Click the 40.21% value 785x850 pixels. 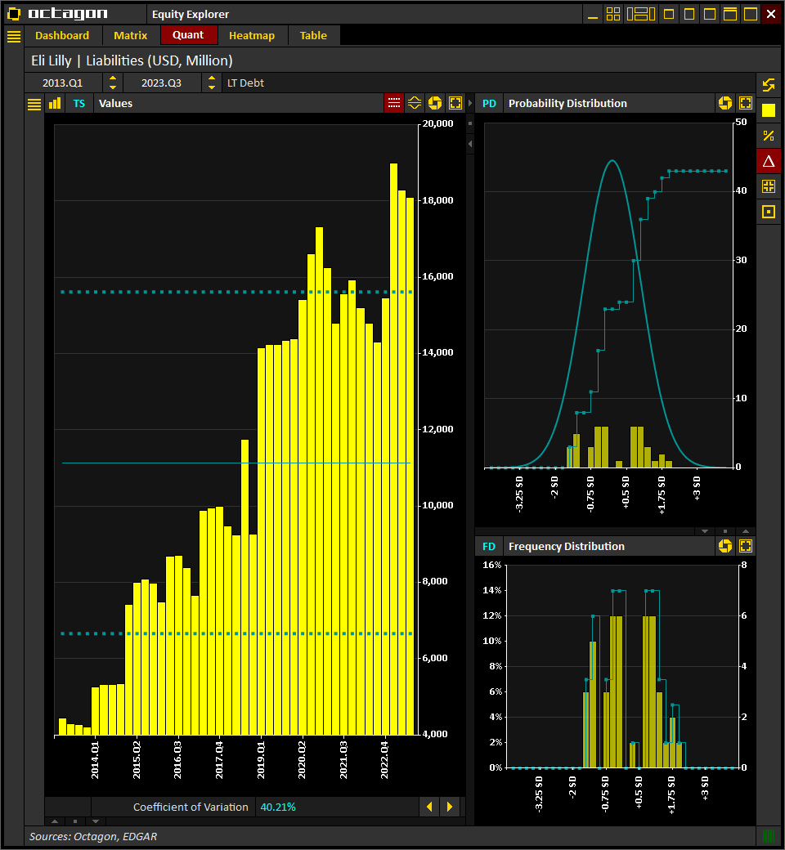point(278,807)
